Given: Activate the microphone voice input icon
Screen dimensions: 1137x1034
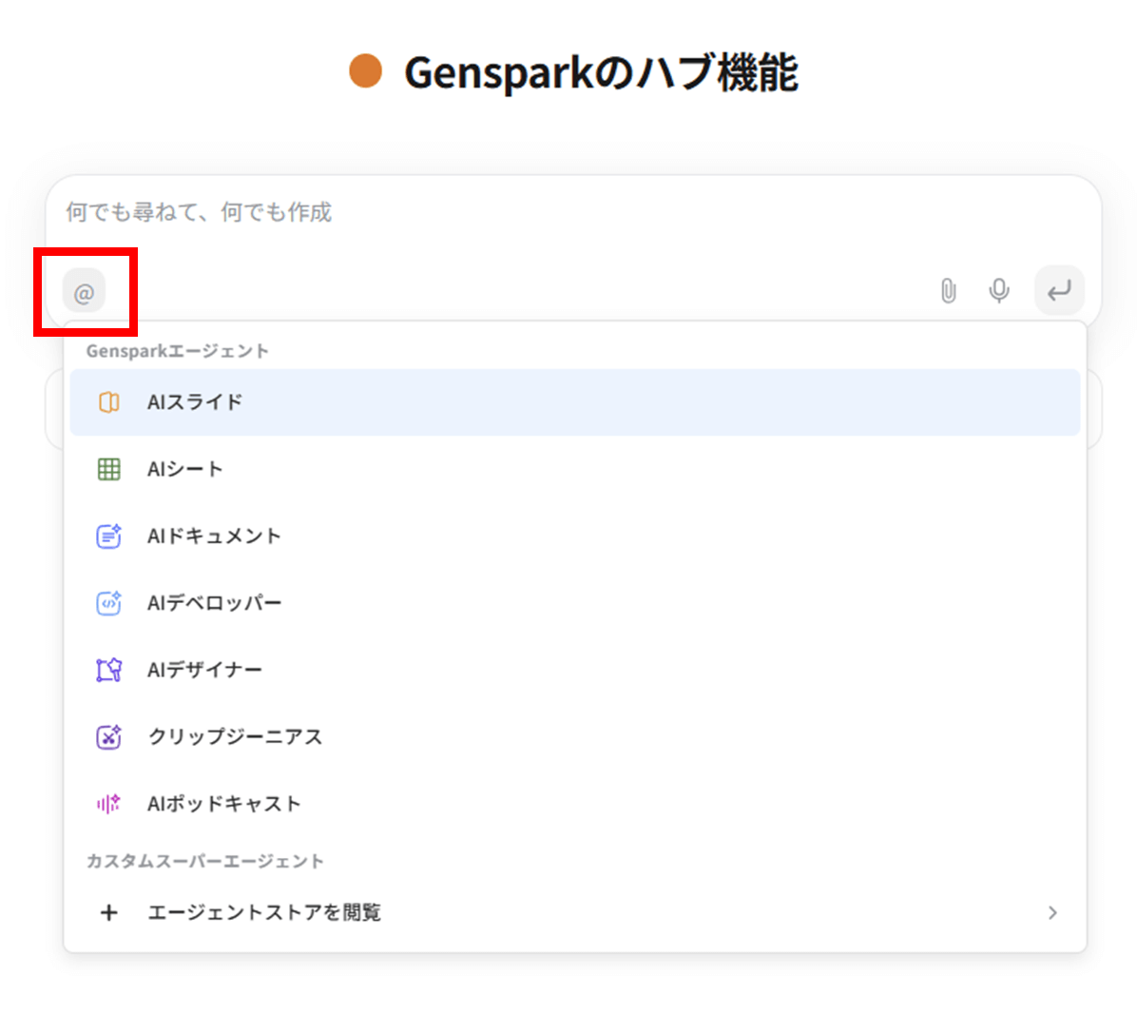Looking at the screenshot, I should [x=998, y=291].
